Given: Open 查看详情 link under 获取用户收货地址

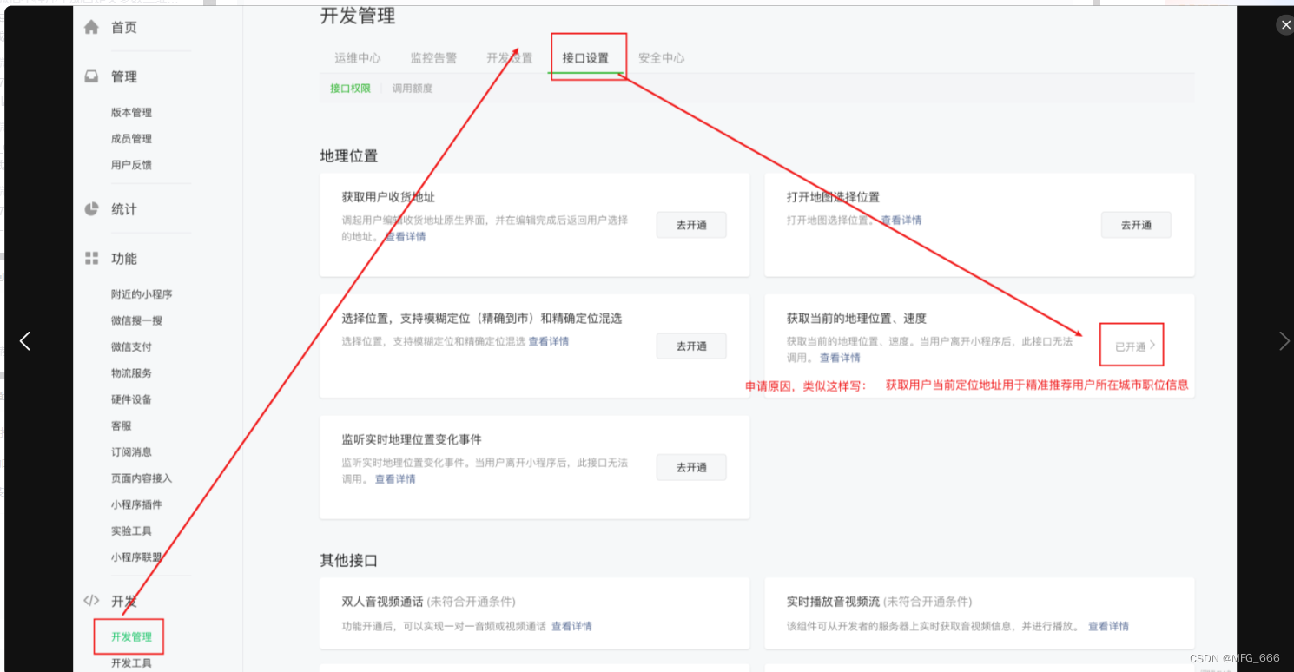Looking at the screenshot, I should 406,237.
